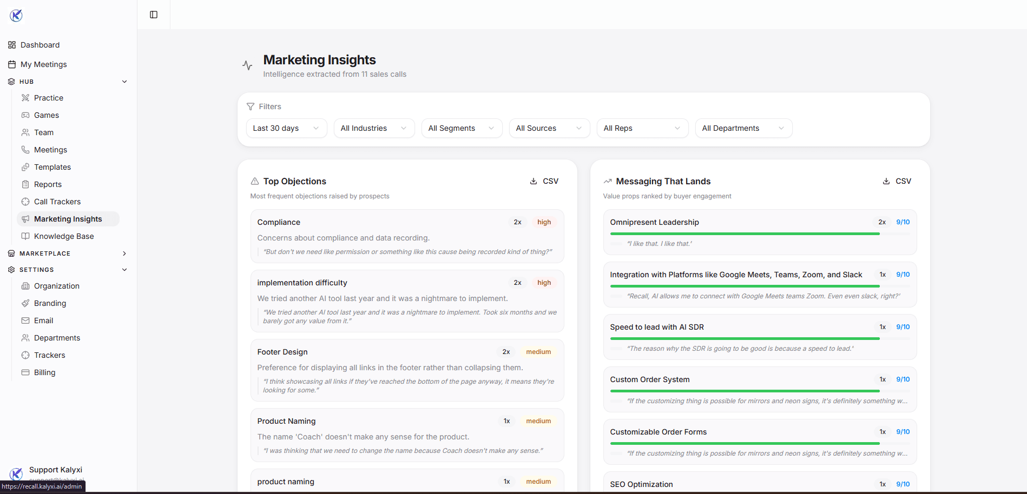The image size is (1027, 494).
Task: Switch to the Dashboard page
Action: (40, 45)
